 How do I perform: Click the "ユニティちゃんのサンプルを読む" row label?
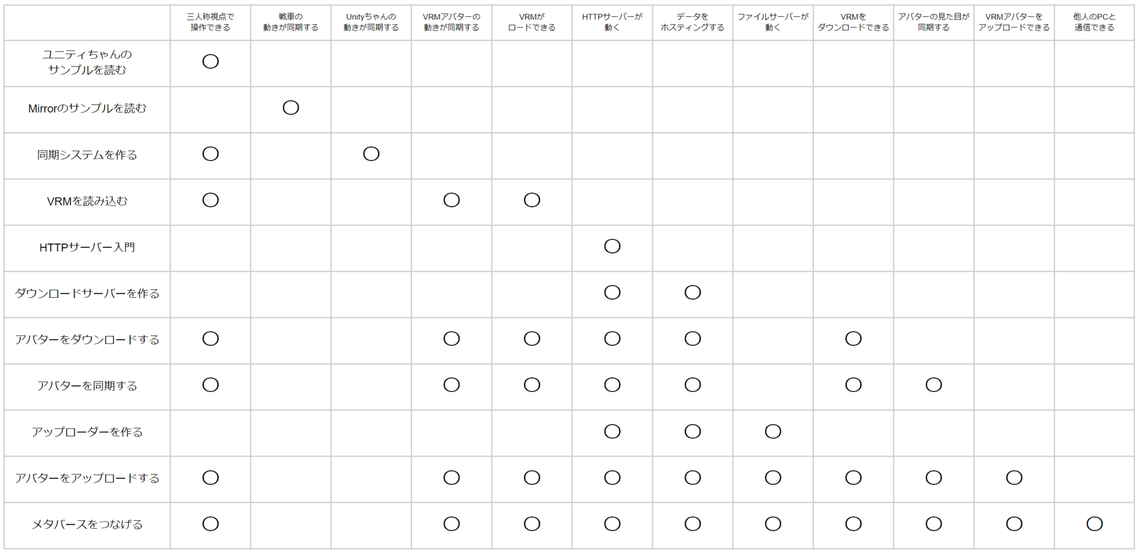click(x=87, y=62)
